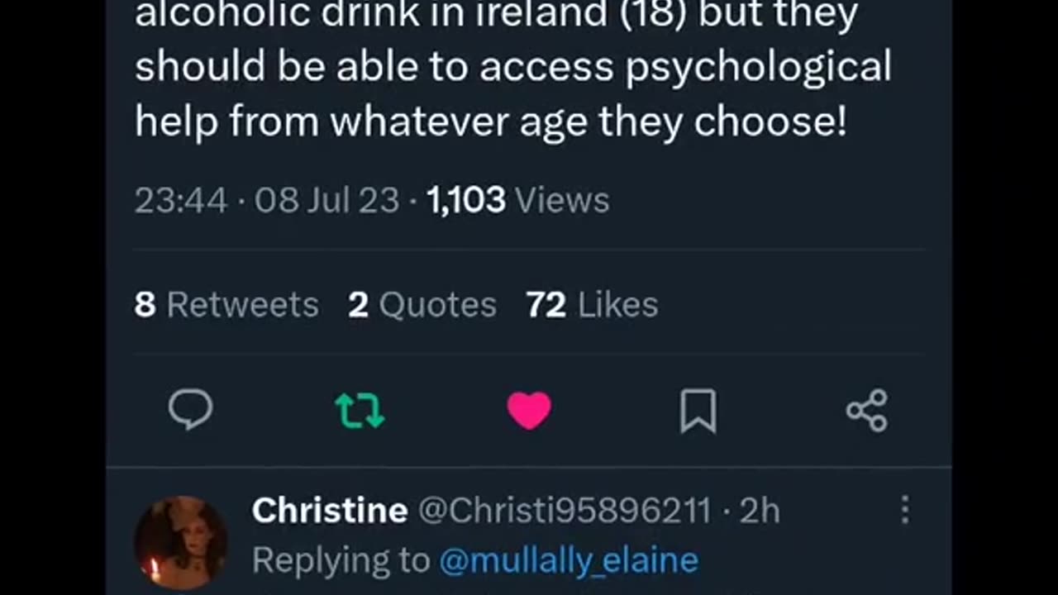This screenshot has width=1058, height=595.
Task: Click the 2h timestamp on Christine's reply
Action: coord(760,511)
